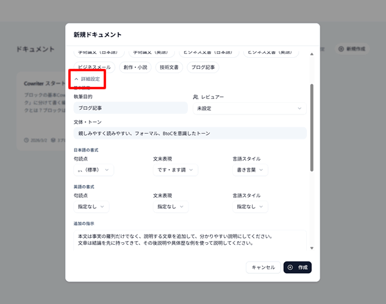Screen dimensions: 386x304
Task: Click the dialog scrollbar down arrow
Action: [311, 248]
